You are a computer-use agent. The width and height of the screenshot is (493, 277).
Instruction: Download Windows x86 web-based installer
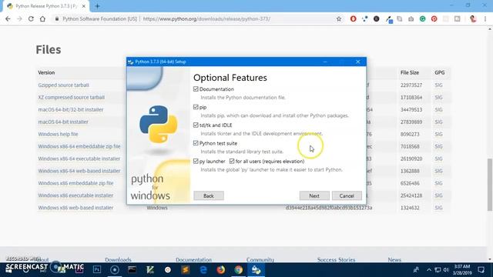(x=75, y=208)
